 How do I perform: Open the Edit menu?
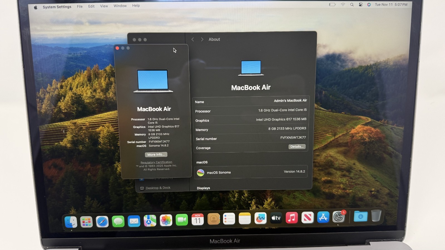tap(92, 6)
